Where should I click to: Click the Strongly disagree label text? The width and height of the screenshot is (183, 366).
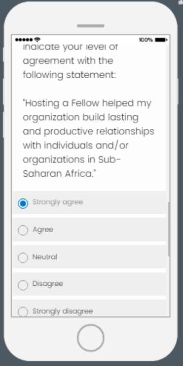(63, 311)
